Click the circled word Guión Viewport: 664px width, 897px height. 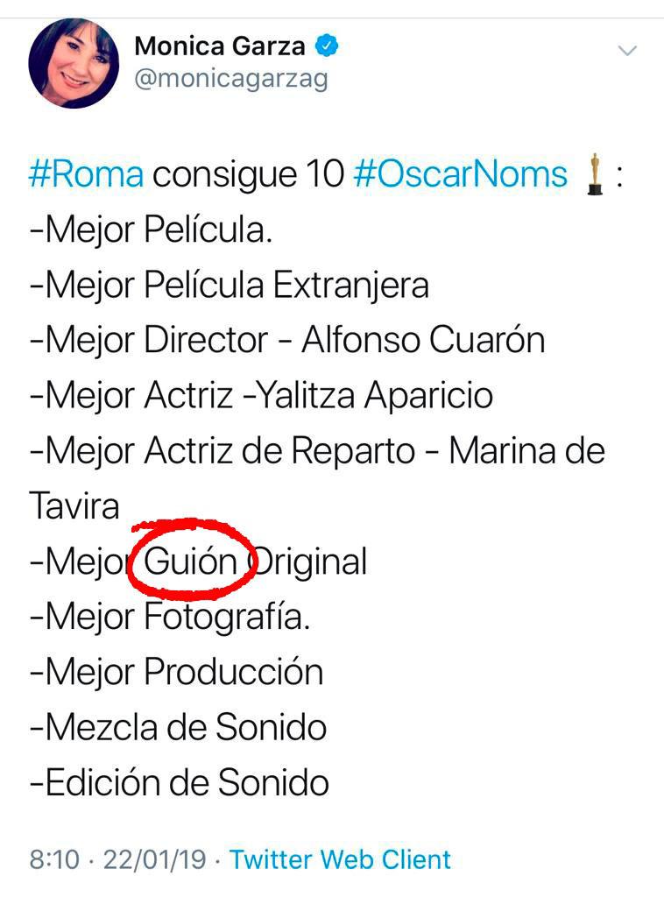pos(190,562)
